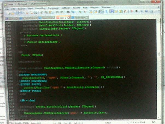Click the '{ Private declarations }' comment
165x124 pixels.
point(43,35)
